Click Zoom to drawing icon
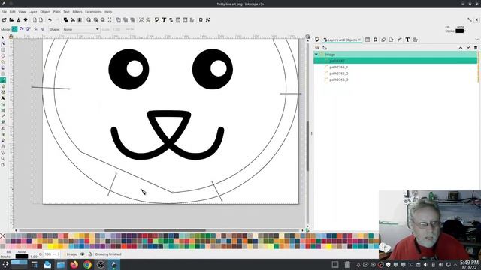Image resolution: width=481 pixels, height=270 pixels. point(95,20)
